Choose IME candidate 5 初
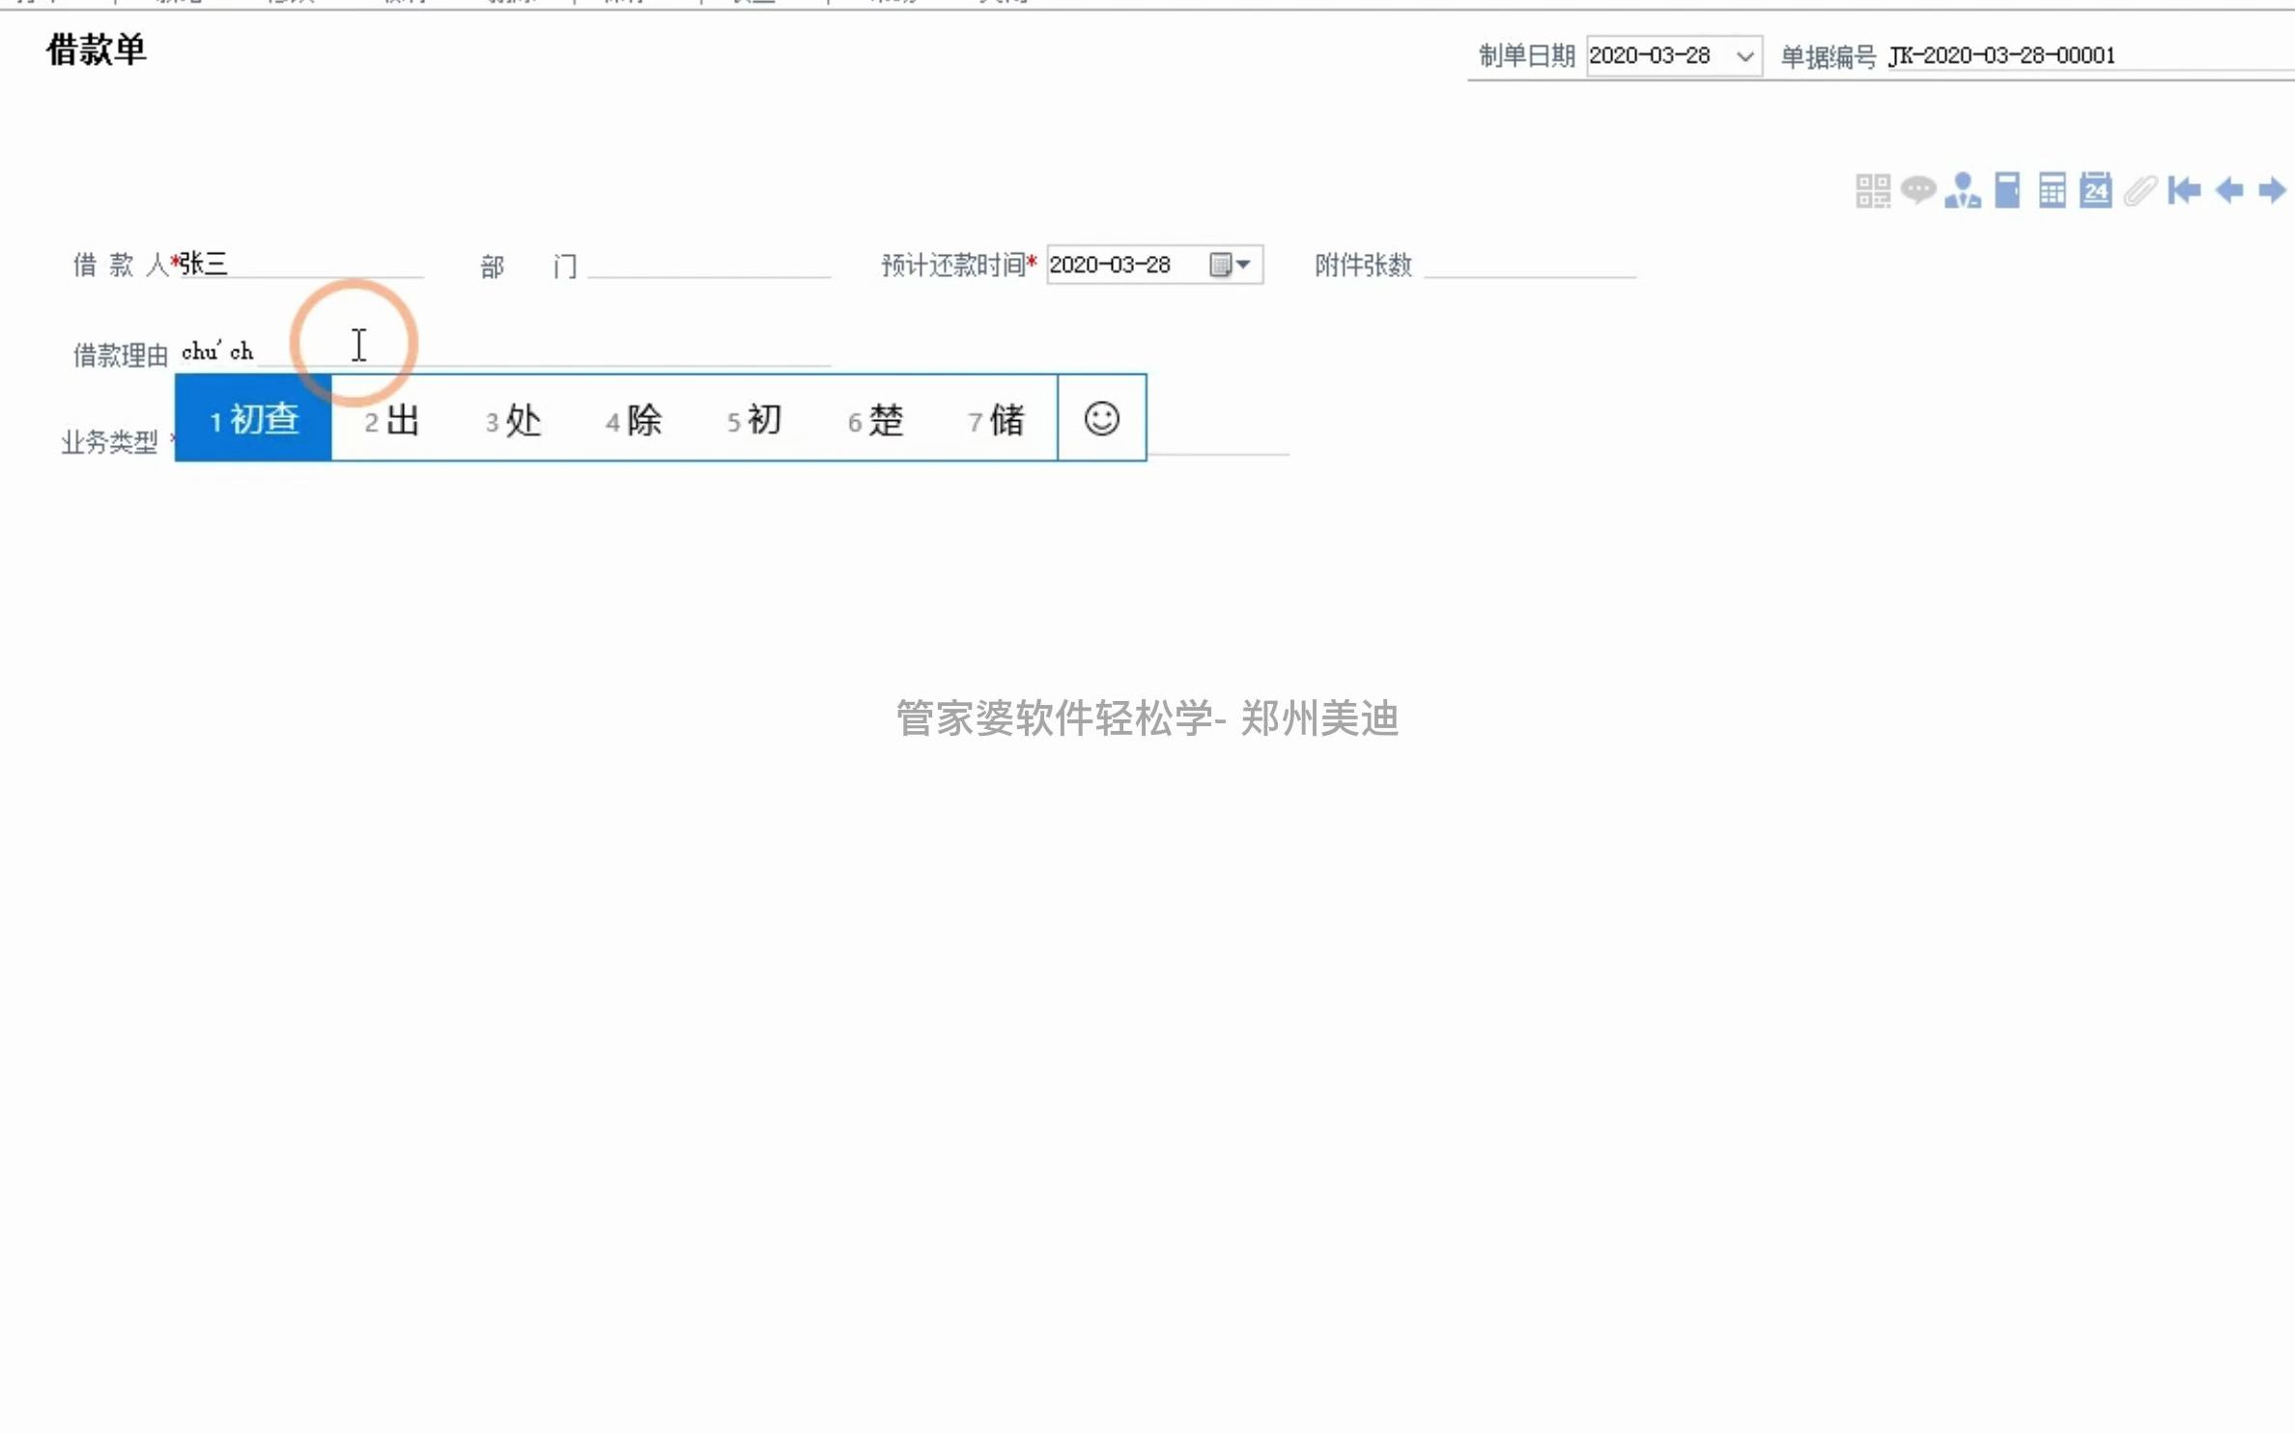Viewport: 2295px width, 1434px height. coord(754,420)
